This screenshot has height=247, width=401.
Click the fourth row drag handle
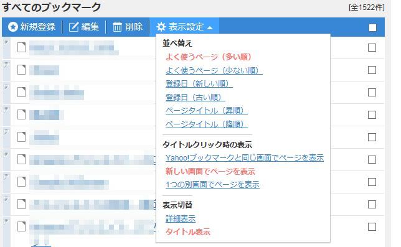coord(6,114)
